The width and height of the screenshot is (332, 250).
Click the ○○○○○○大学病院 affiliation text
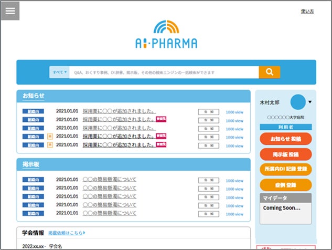click(286, 117)
